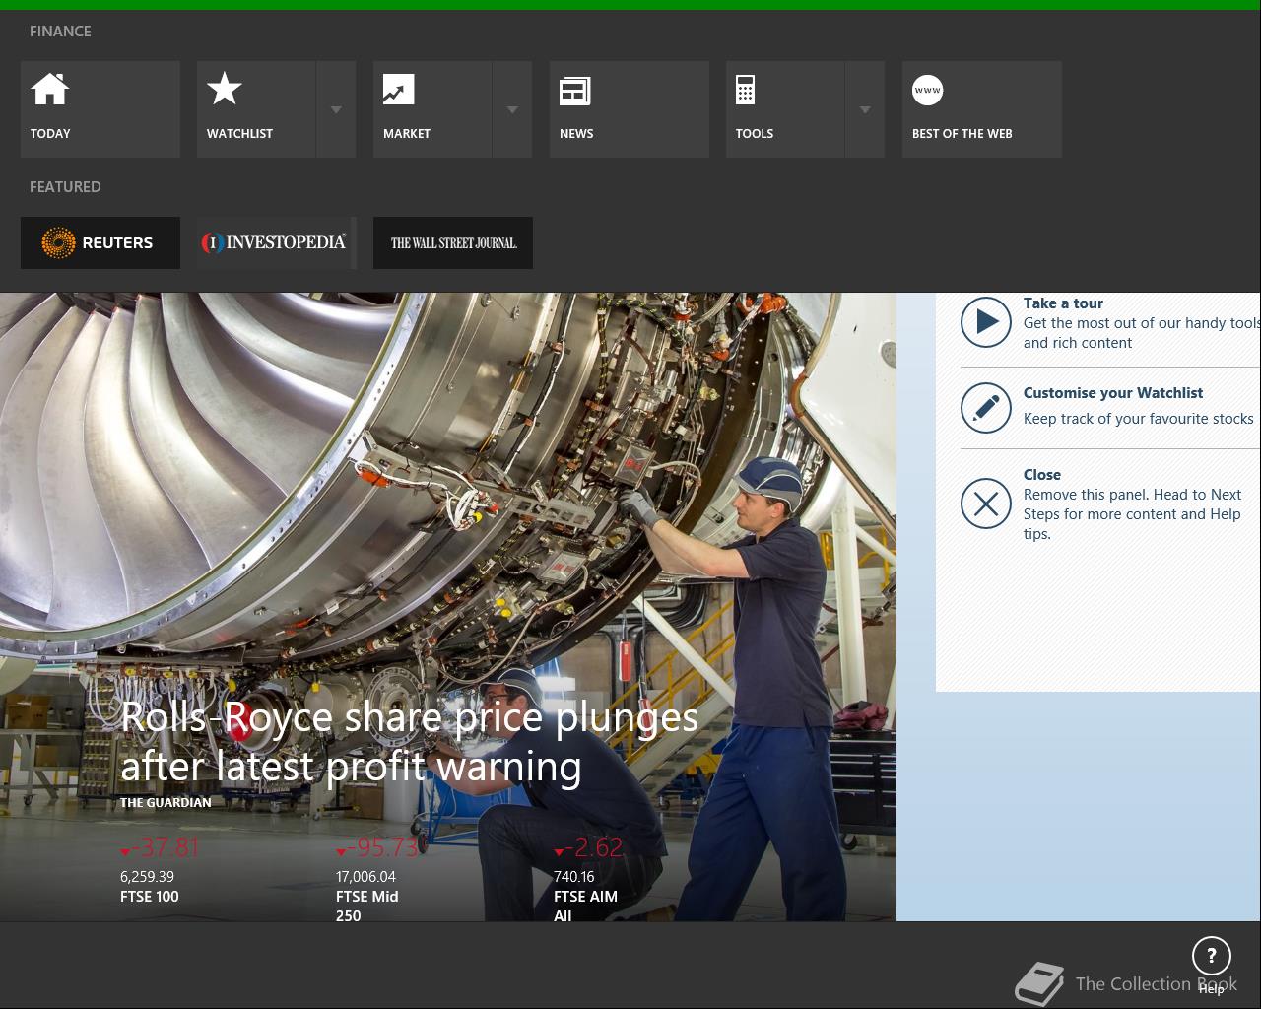Select the FTSE AIM All index quote
The image size is (1261, 1009).
point(589,880)
